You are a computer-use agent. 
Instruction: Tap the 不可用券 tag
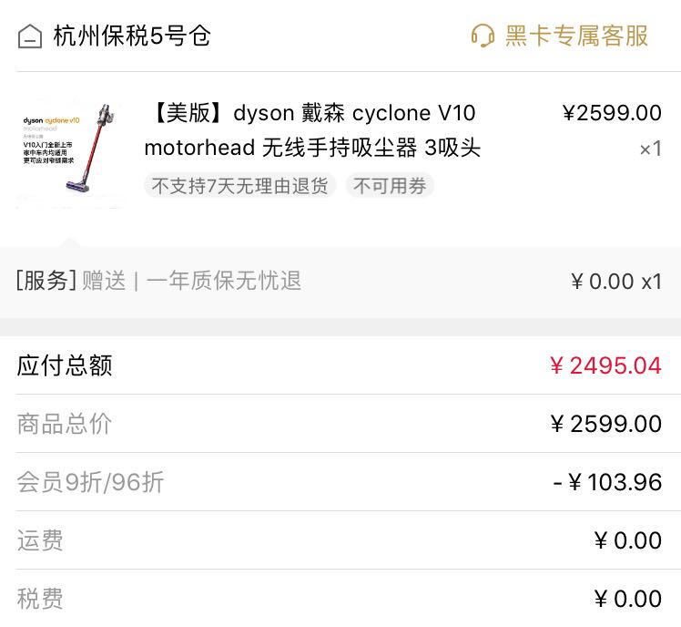coord(390,186)
